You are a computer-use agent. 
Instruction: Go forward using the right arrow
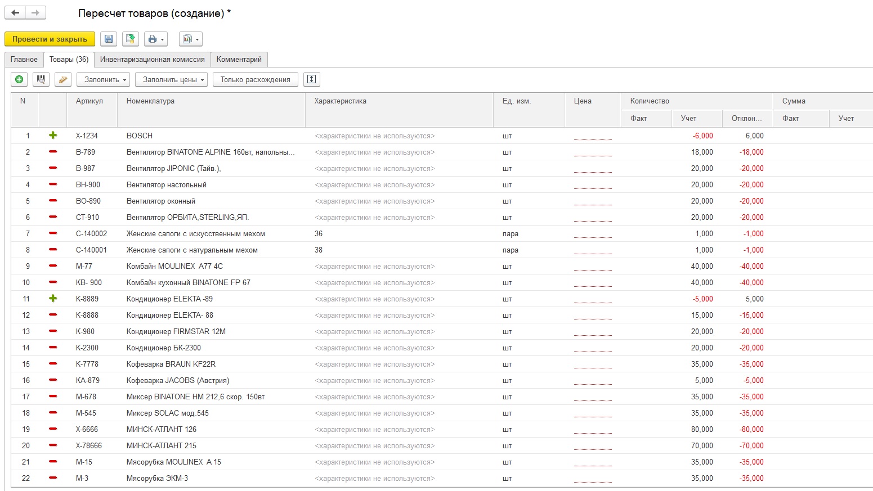click(x=35, y=12)
